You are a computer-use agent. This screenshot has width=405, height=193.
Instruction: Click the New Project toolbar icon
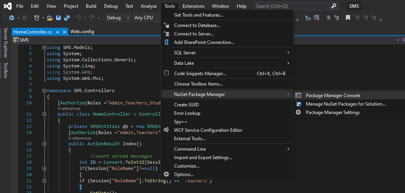(x=36, y=18)
